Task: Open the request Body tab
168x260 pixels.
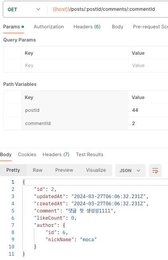Action: tap(117, 27)
